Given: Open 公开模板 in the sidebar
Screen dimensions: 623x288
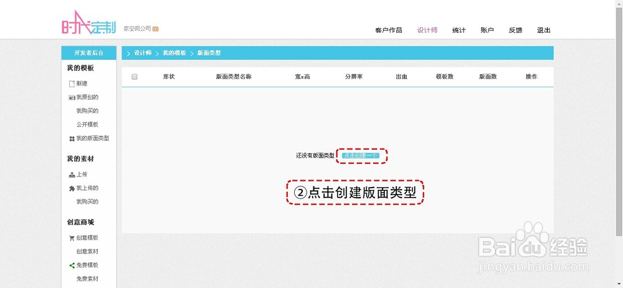Looking at the screenshot, I should tap(87, 125).
